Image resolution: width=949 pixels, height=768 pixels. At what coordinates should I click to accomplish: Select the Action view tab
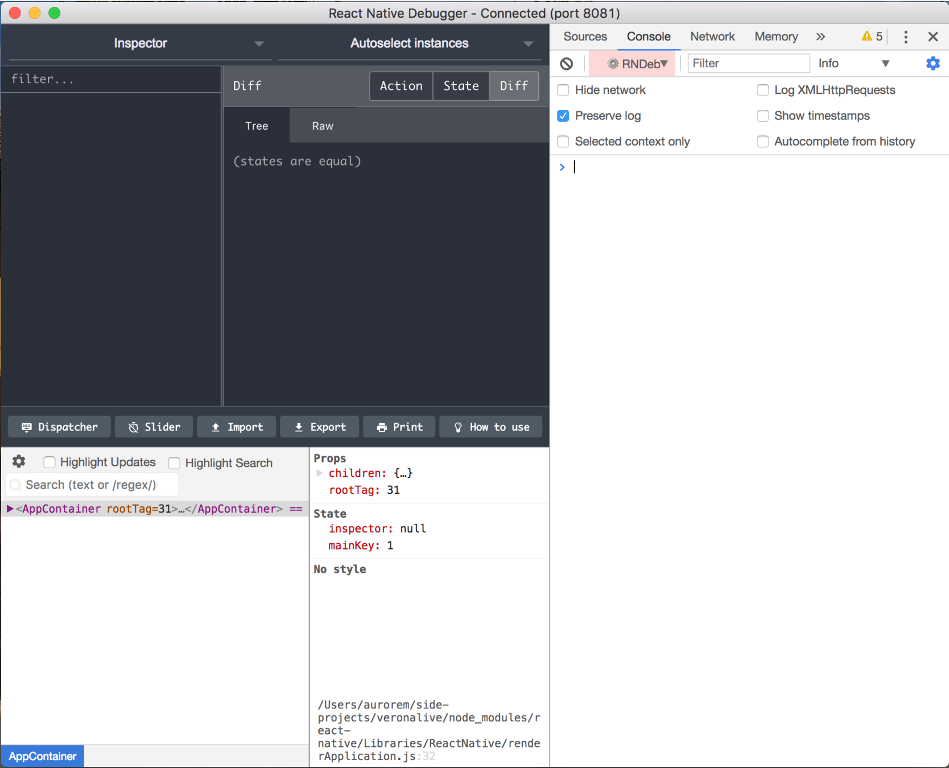pyautogui.click(x=401, y=86)
